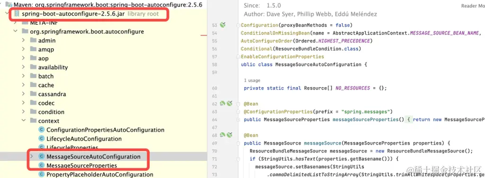Image resolution: width=485 pixels, height=178 pixels.
Task: Click the EnableConfigurationProperties annotation
Action: pyautogui.click(x=282, y=56)
